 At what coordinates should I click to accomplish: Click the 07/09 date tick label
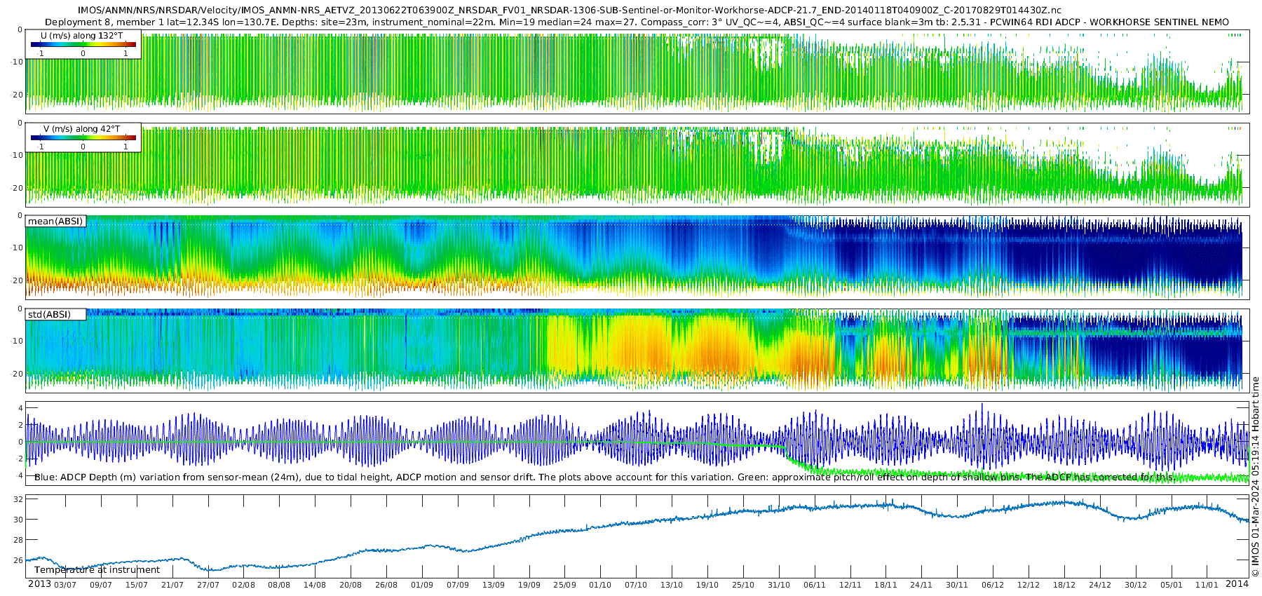click(x=458, y=585)
